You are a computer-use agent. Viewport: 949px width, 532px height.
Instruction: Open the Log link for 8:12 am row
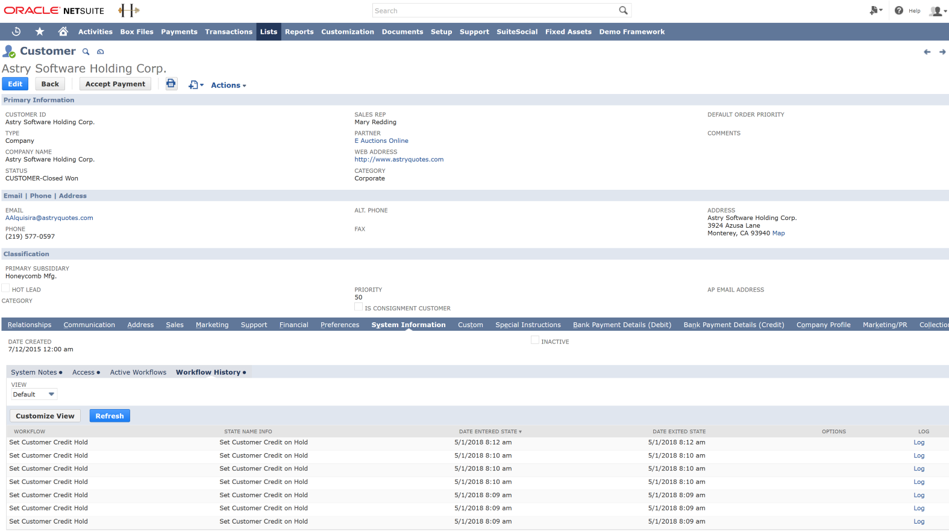919,442
